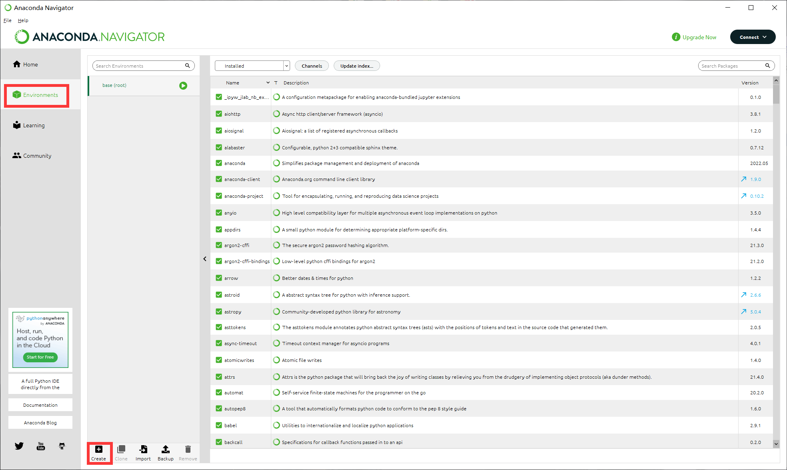787x470 pixels.
Task: Click the update arrow for astropy
Action: click(743, 311)
